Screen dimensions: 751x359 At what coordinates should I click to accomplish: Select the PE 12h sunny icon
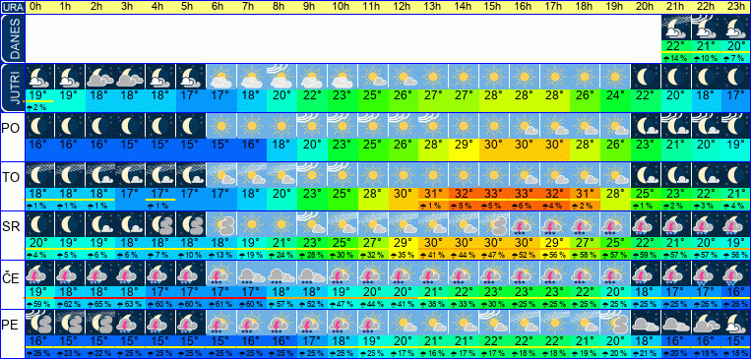tap(403, 323)
